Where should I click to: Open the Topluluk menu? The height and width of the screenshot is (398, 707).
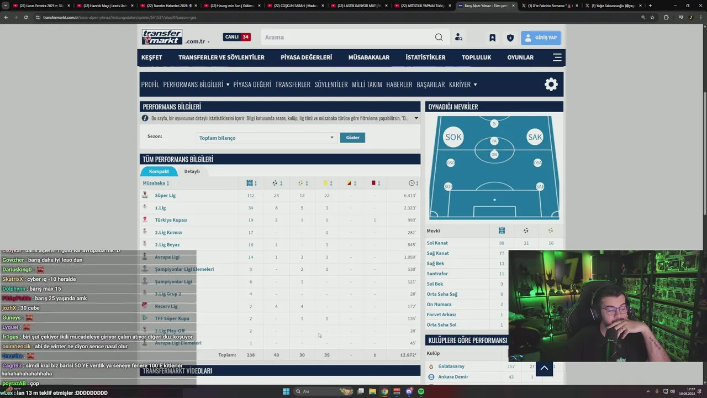point(476,57)
